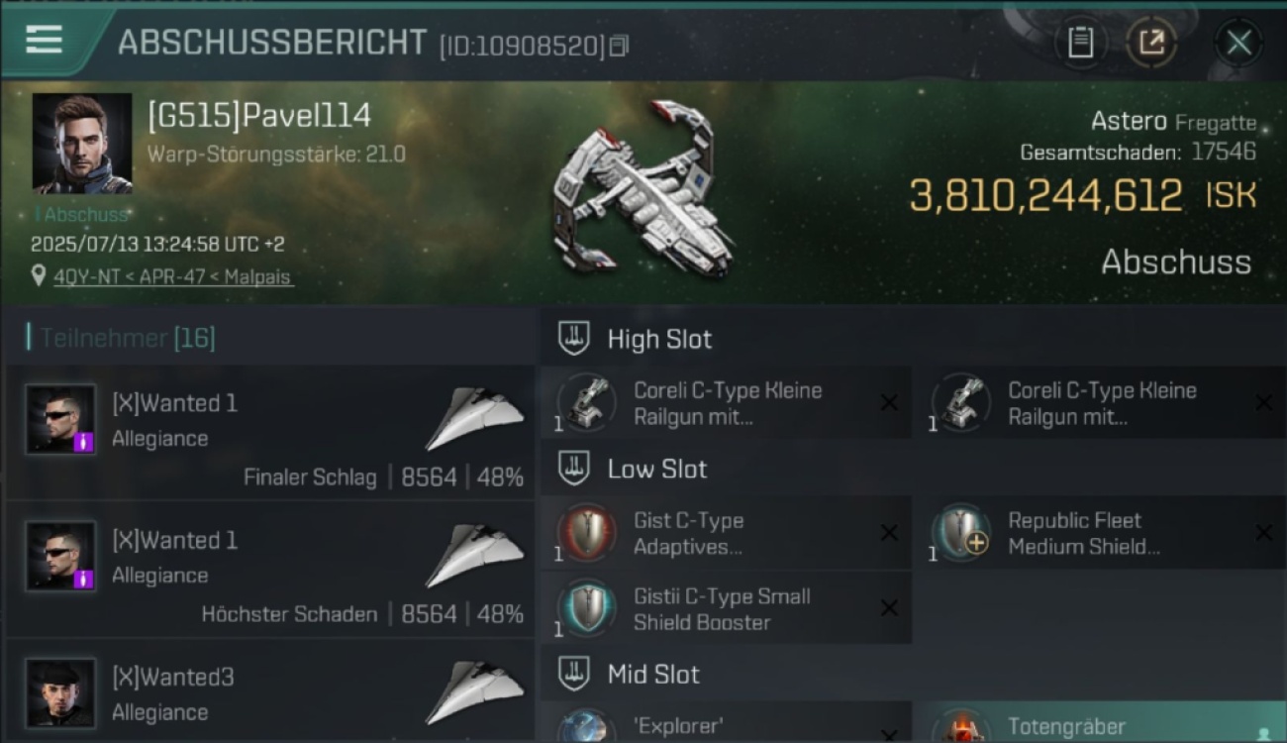Open the 4QY-NT location link

click(173, 277)
